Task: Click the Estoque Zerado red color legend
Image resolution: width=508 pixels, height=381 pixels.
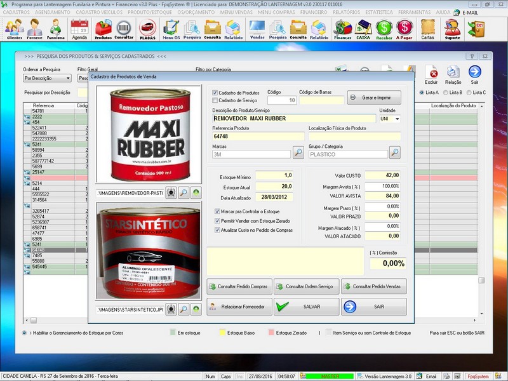Action: (x=271, y=333)
